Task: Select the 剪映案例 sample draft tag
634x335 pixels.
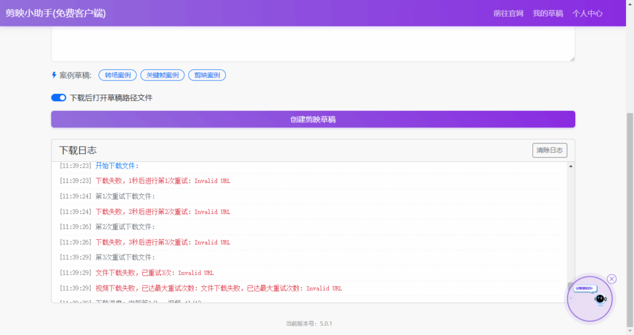Action: coord(207,75)
